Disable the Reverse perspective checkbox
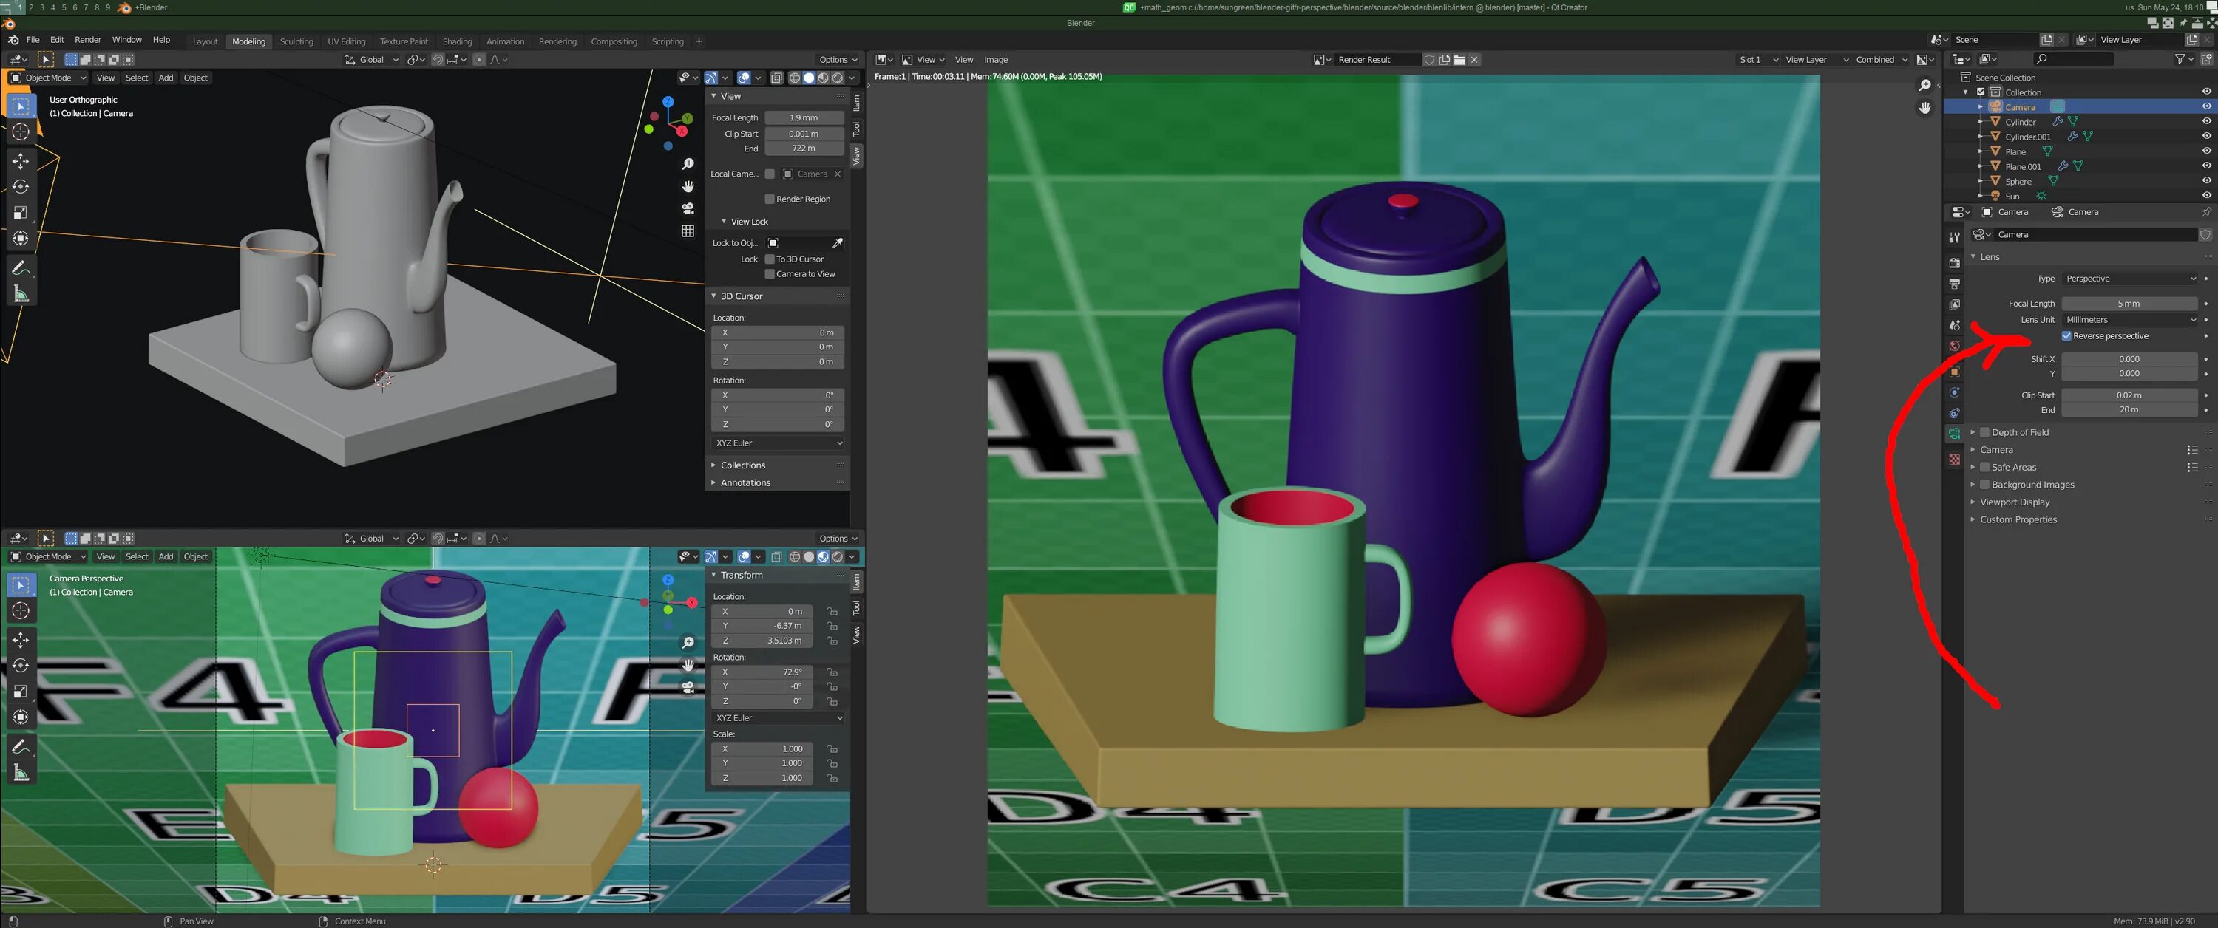This screenshot has width=2218, height=928. (2066, 335)
